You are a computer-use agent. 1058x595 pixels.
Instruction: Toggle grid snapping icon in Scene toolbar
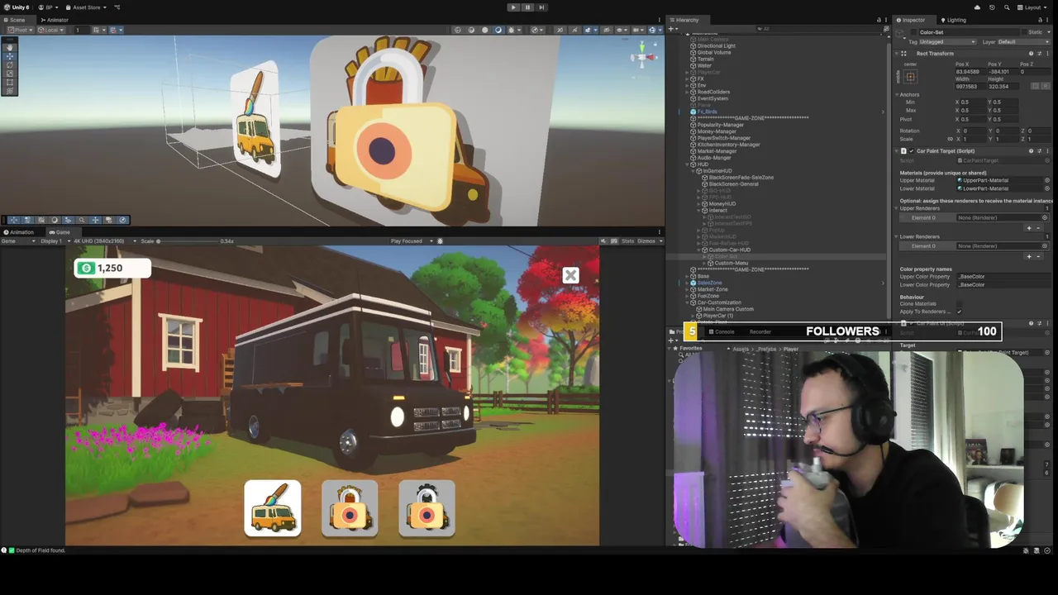tap(97, 30)
